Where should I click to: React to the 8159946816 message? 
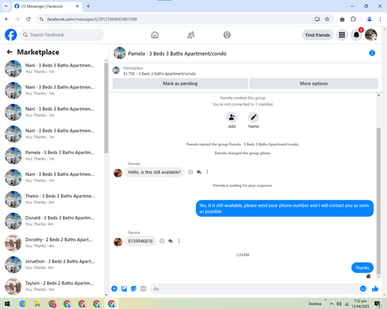(x=162, y=241)
